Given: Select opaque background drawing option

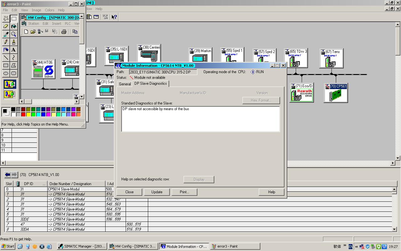Looking at the screenshot, I should click(x=10, y=84).
